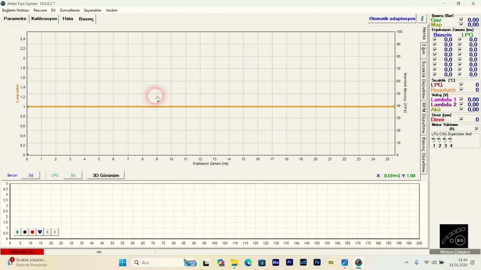Select the Sıcaklık Düzeltme vertical tab
The width and height of the screenshot is (481, 270).
pyautogui.click(x=424, y=79)
